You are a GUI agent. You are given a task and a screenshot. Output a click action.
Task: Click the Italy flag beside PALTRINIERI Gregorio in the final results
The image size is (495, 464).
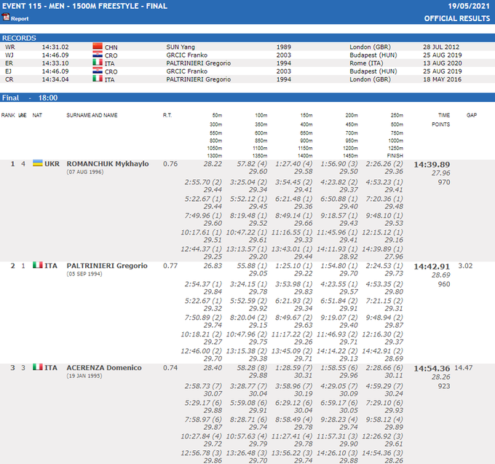[x=38, y=266]
